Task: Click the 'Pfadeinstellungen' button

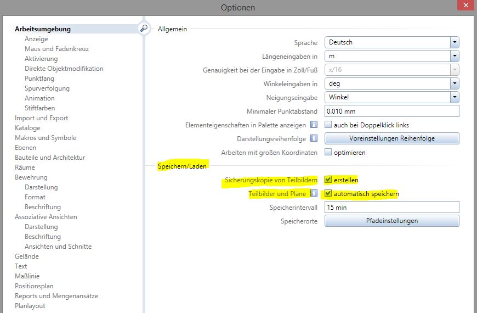Action: (x=391, y=221)
